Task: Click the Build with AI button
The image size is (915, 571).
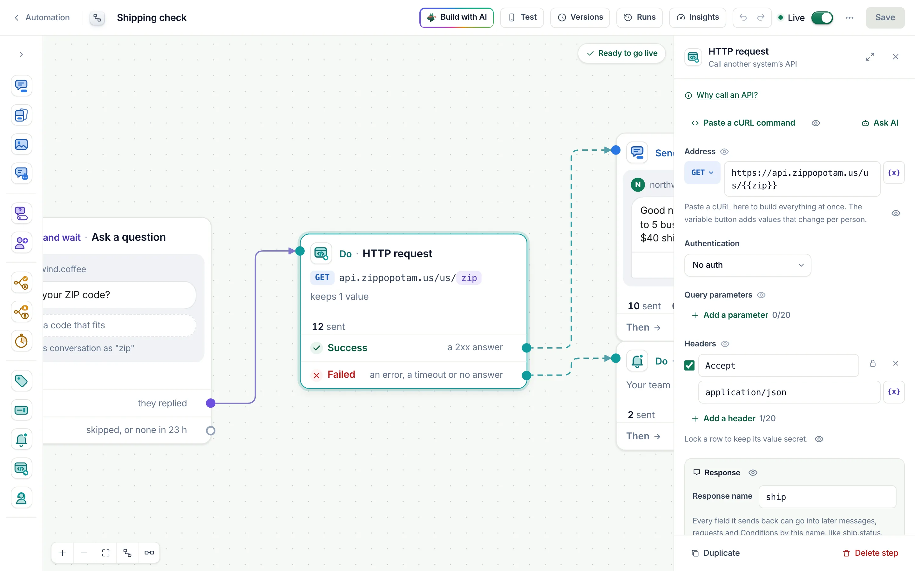Action: click(456, 17)
